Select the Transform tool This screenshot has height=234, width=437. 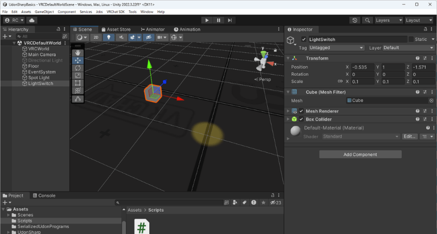[78, 91]
